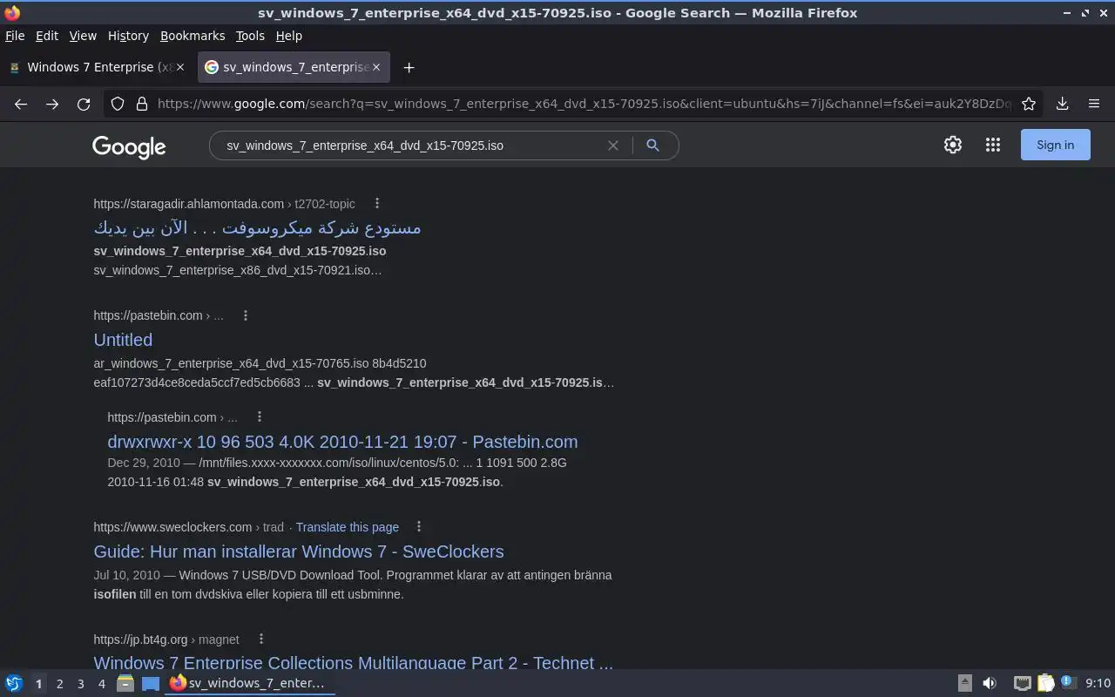1115x697 pixels.
Task: Go forward with the forward arrow
Action: click(x=52, y=104)
